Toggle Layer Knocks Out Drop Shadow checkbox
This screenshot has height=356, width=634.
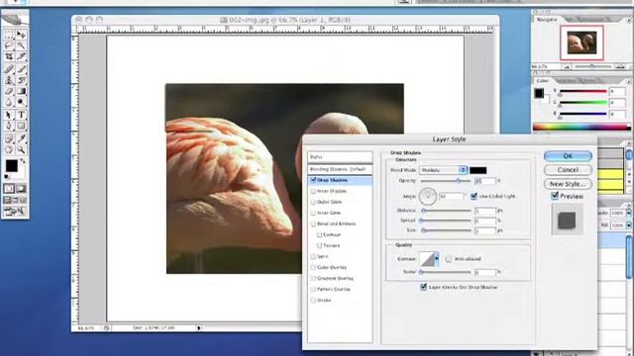[x=423, y=287]
